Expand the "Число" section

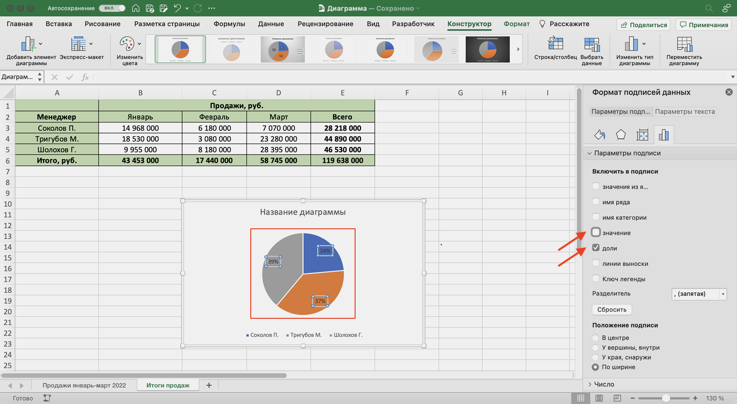pyautogui.click(x=603, y=384)
